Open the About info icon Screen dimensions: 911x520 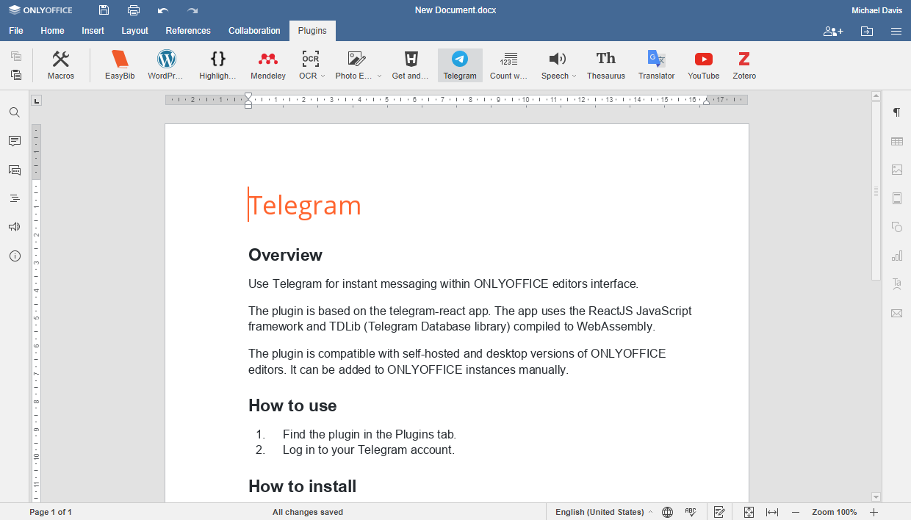[x=15, y=256]
